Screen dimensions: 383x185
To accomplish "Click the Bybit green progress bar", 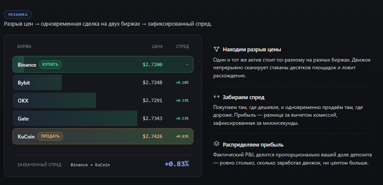I will tap(37, 83).
